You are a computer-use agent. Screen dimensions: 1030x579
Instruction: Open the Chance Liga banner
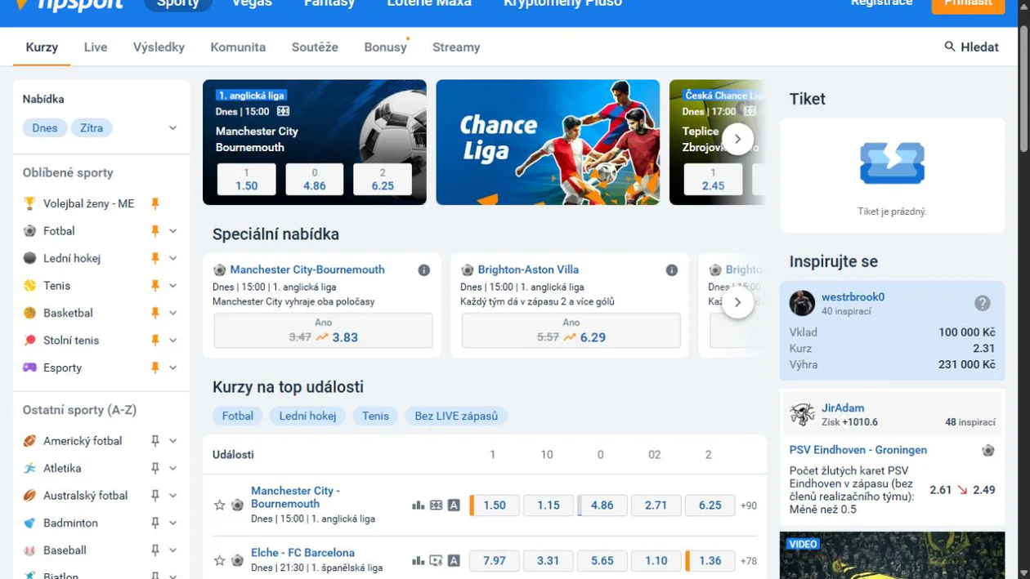point(548,142)
